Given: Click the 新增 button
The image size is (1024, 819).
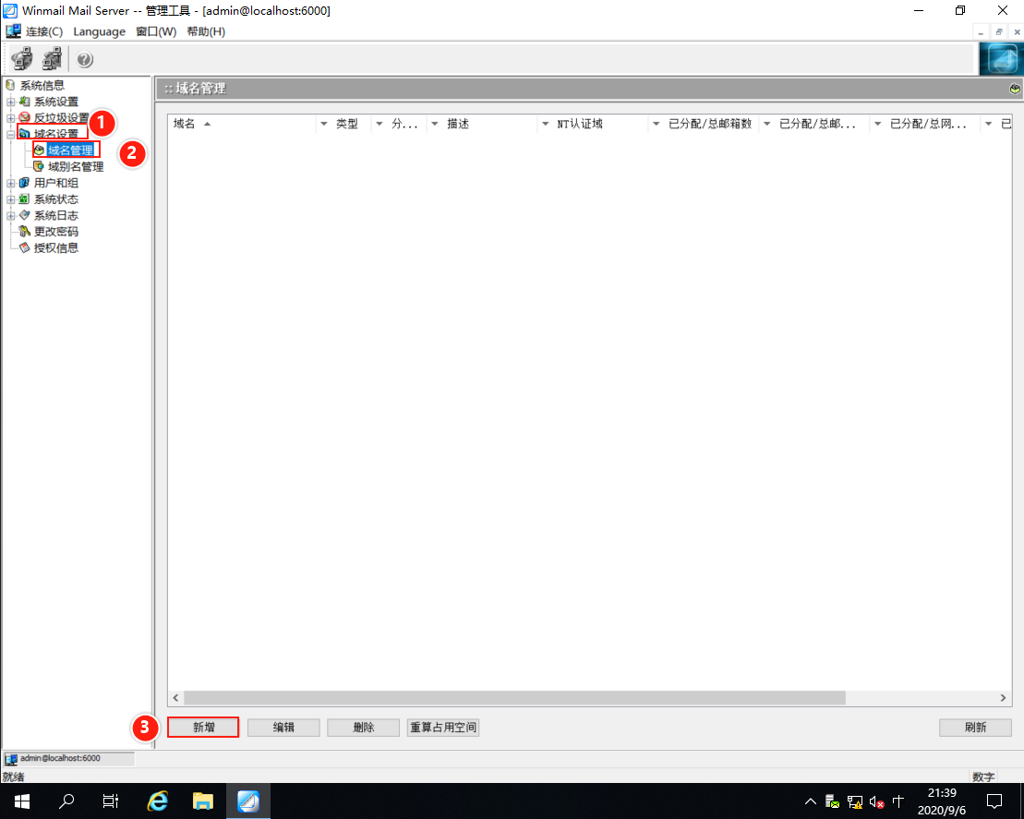Looking at the screenshot, I should (x=203, y=728).
